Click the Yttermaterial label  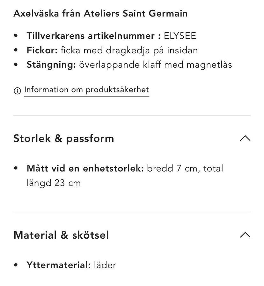(59, 265)
